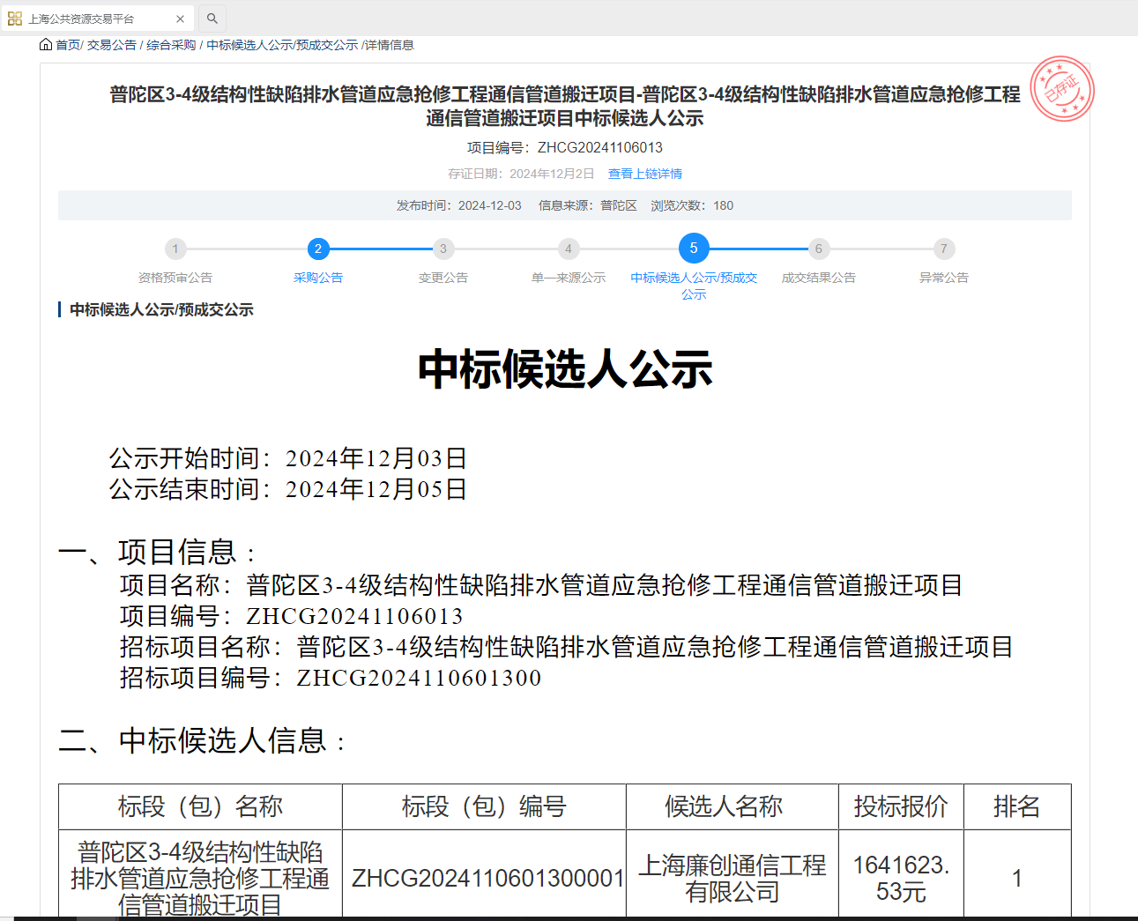Select step 3 circle 变更公告
The image size is (1138, 921).
[443, 249]
